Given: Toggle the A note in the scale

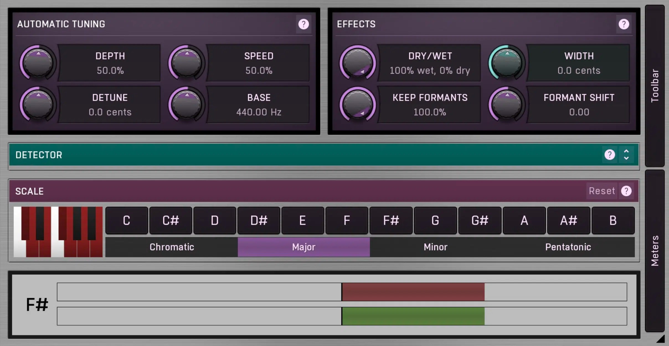Looking at the screenshot, I should tap(524, 220).
